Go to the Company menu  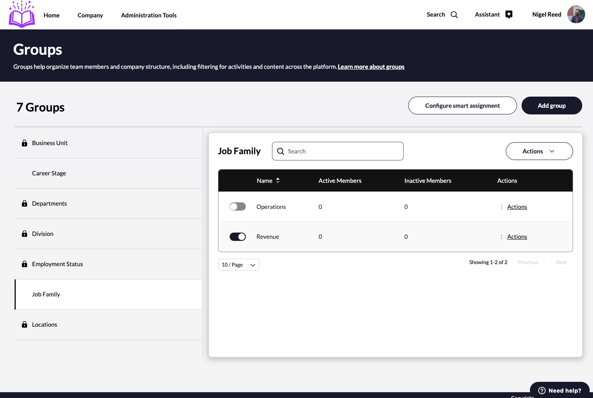pos(90,15)
